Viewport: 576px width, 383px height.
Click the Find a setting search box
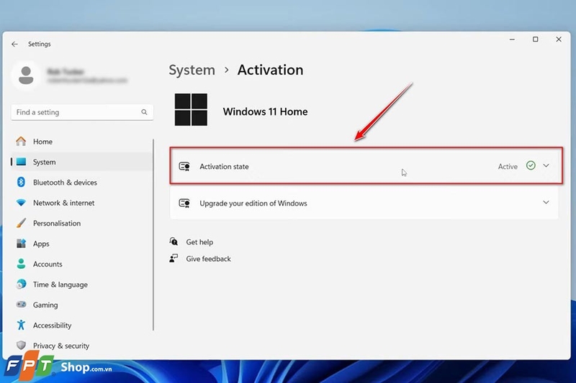[82, 112]
